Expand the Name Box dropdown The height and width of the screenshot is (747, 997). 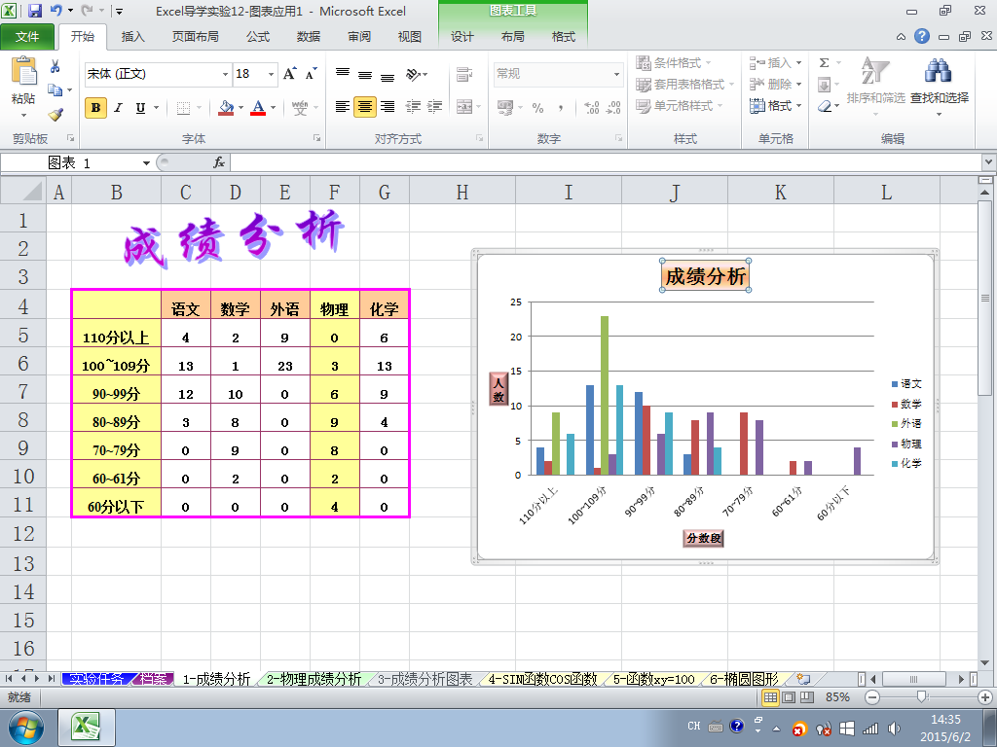(146, 163)
